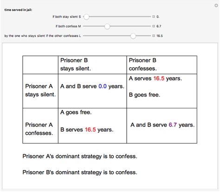Click the 'Prisoner B confesses' header cell
The image size is (220, 192).
point(162,65)
